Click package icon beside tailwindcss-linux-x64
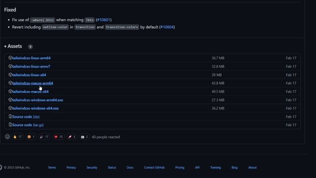The height and width of the screenshot is (178, 316). (10, 75)
